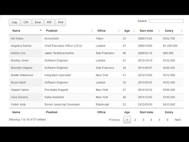Click Chief Executive Officer (CEO) cell

click(x=68, y=46)
